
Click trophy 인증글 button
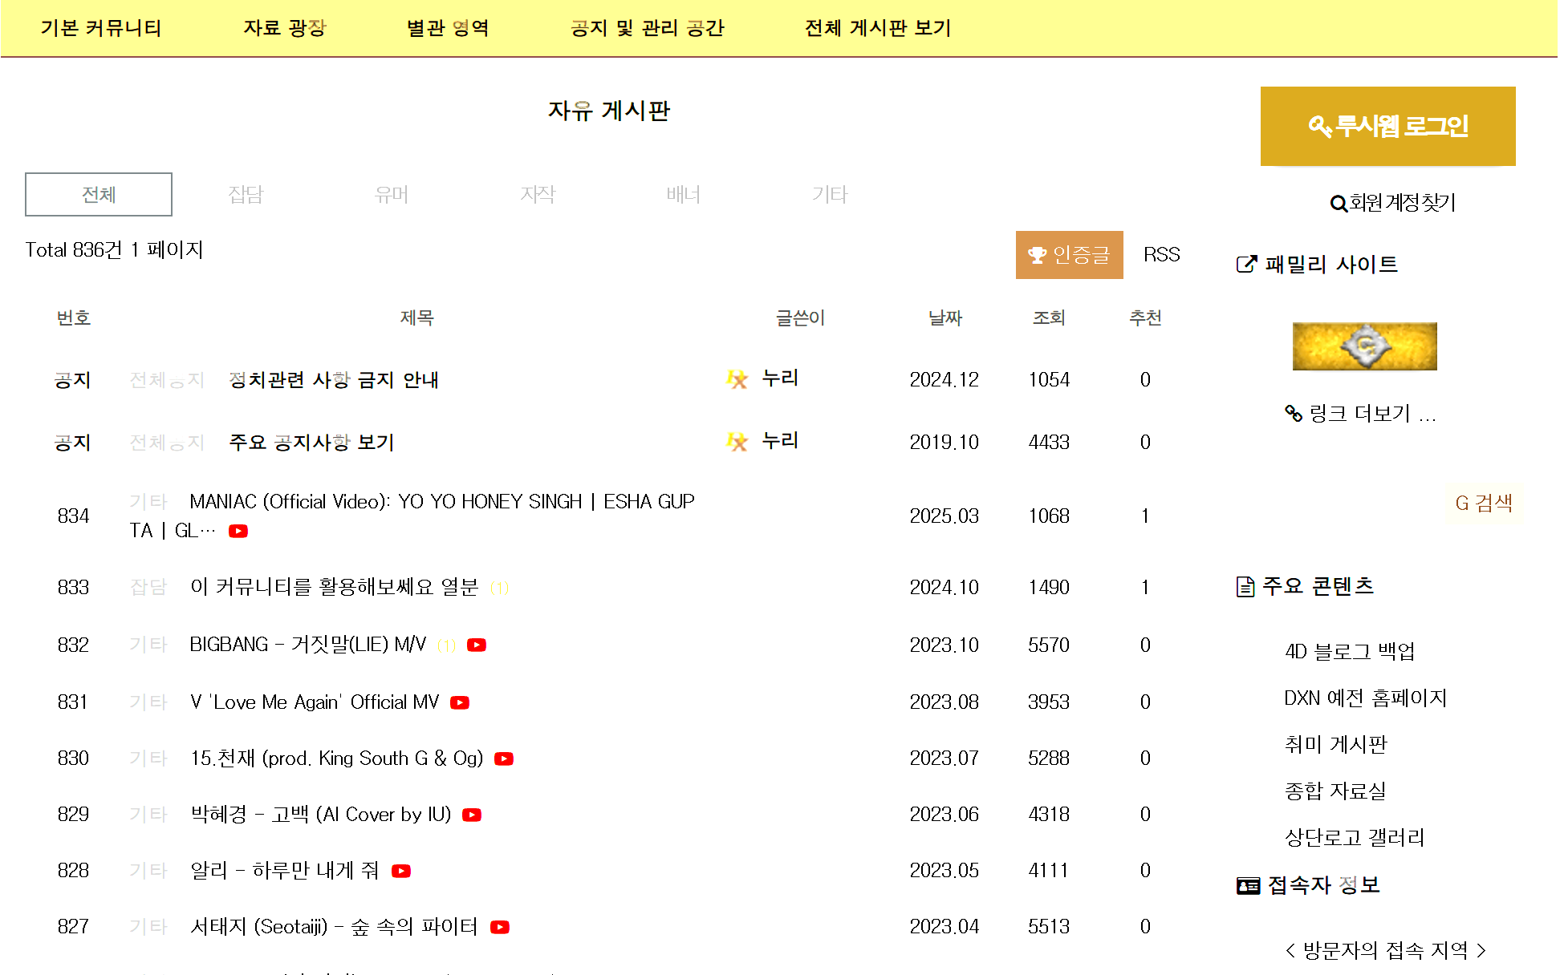click(x=1069, y=255)
